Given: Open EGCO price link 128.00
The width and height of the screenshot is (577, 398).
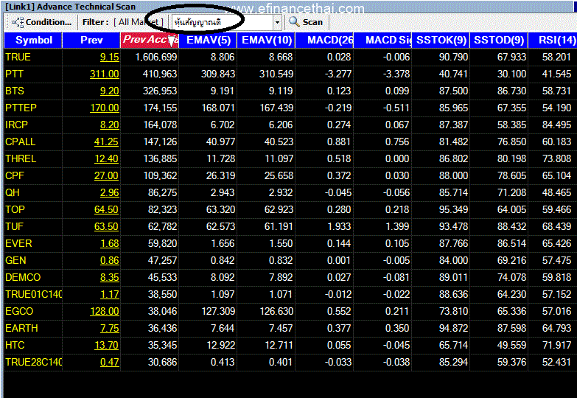Looking at the screenshot, I should [105, 312].
